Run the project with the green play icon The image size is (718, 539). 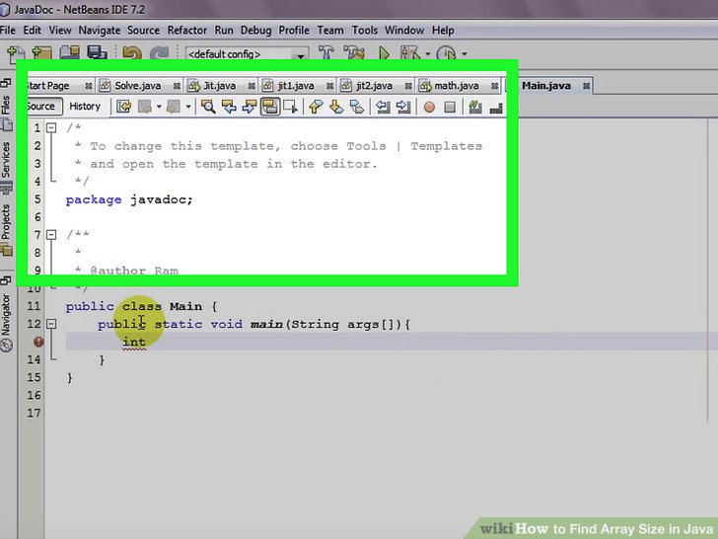[x=384, y=53]
